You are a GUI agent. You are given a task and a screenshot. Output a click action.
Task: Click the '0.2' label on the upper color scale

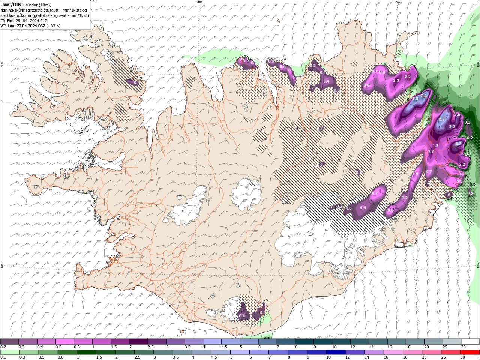click(3, 347)
